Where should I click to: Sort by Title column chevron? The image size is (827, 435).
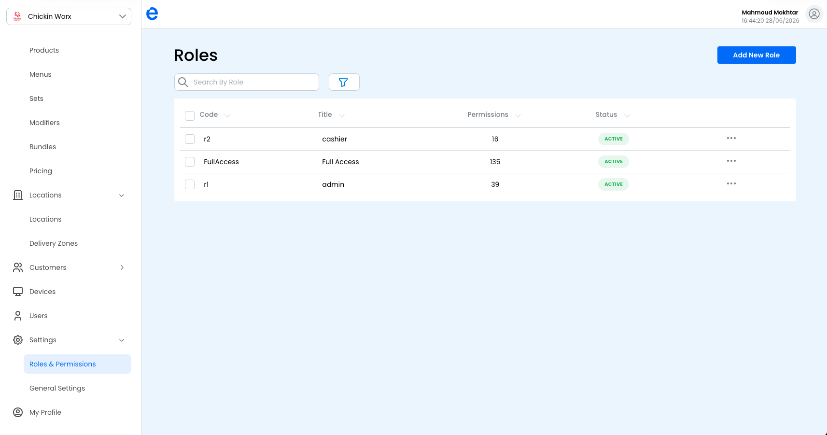point(342,115)
